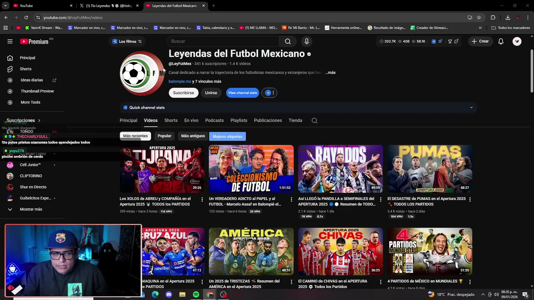
Task: Click the vidIQ chat bubble icon in header
Action: [456, 41]
